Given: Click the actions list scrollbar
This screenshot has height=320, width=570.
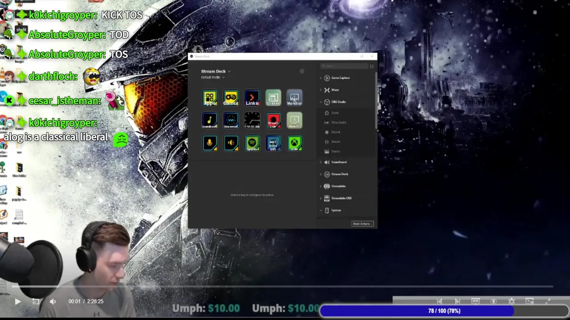Looking at the screenshot, I should pos(376,100).
